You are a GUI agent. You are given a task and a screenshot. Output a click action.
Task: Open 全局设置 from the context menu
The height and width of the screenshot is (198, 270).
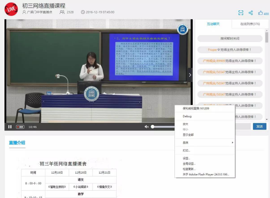click(x=189, y=164)
